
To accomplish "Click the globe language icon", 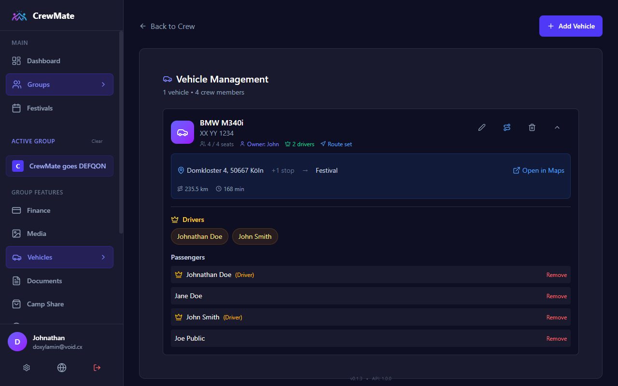I will click(62, 368).
